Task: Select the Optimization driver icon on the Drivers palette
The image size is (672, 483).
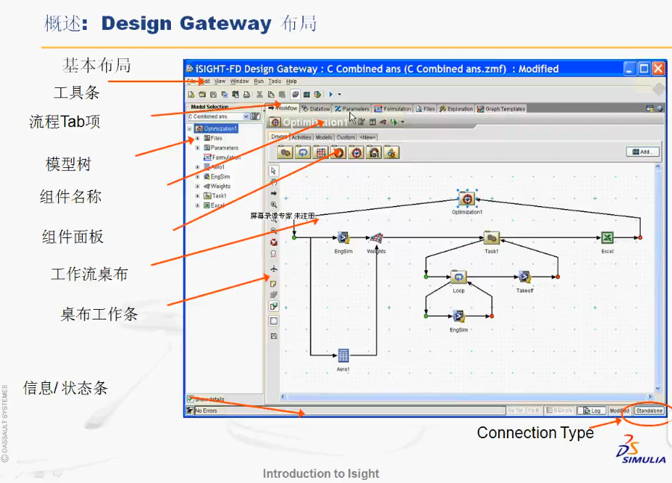Action: click(x=356, y=152)
